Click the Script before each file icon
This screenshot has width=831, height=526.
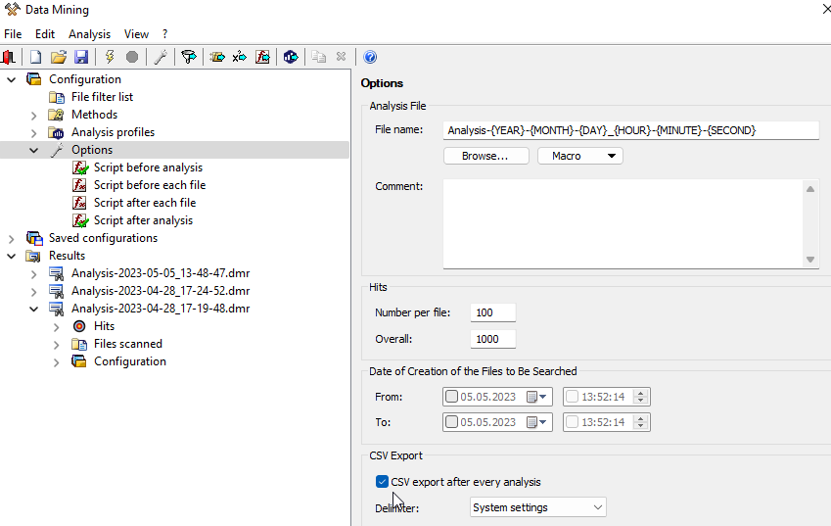[x=79, y=185]
